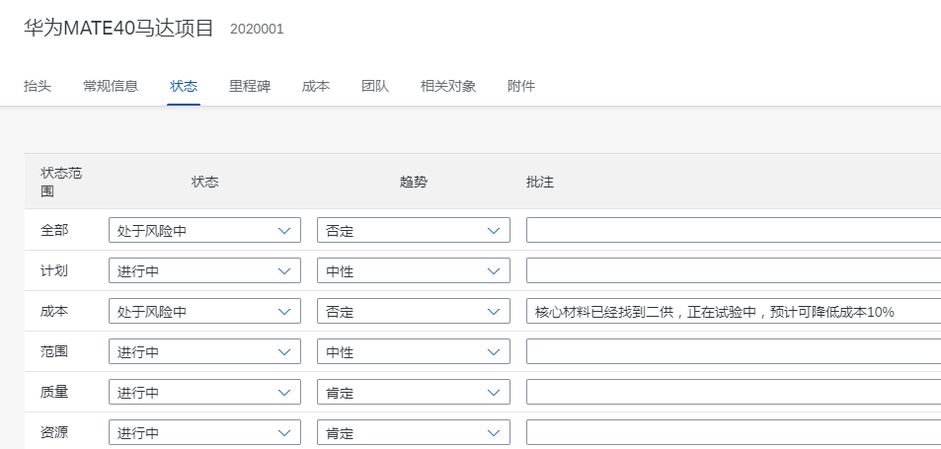Screen dimensions: 941x449
Task: Select the 全部 row label
Action: 54,230
